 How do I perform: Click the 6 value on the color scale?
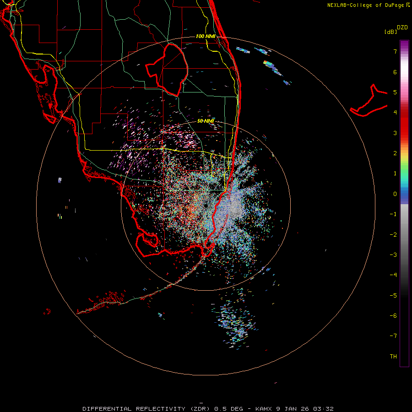(x=395, y=72)
